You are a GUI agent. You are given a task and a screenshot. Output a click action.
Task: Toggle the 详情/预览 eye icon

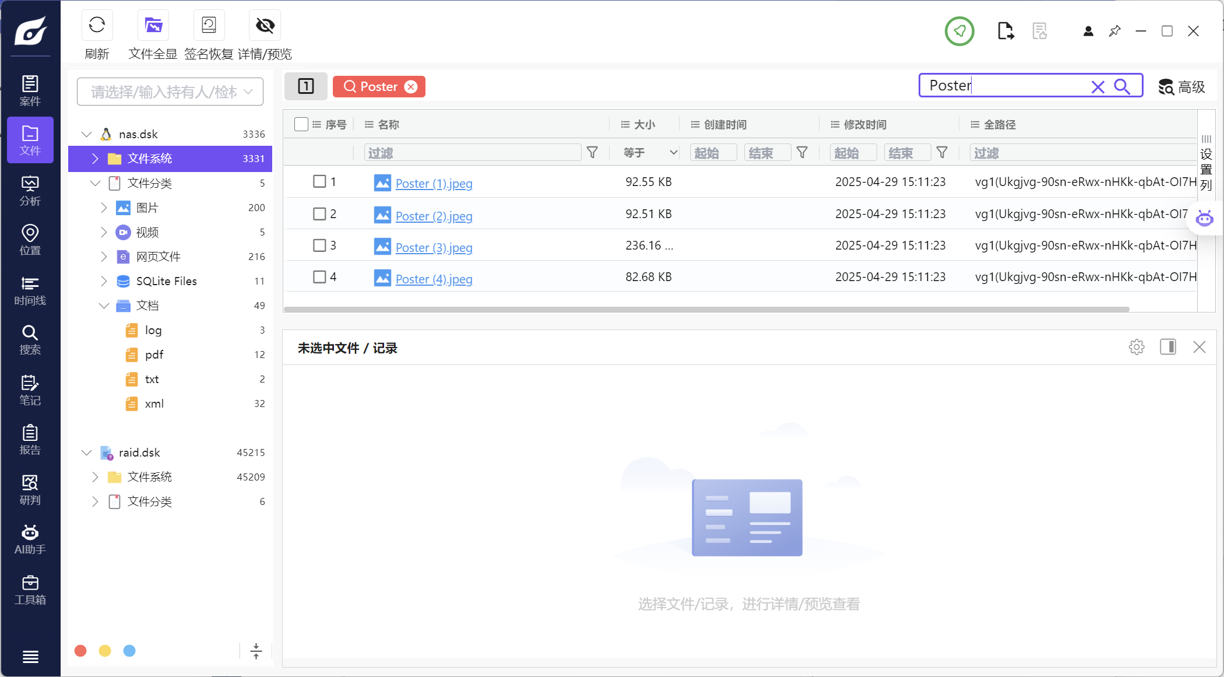(x=265, y=25)
